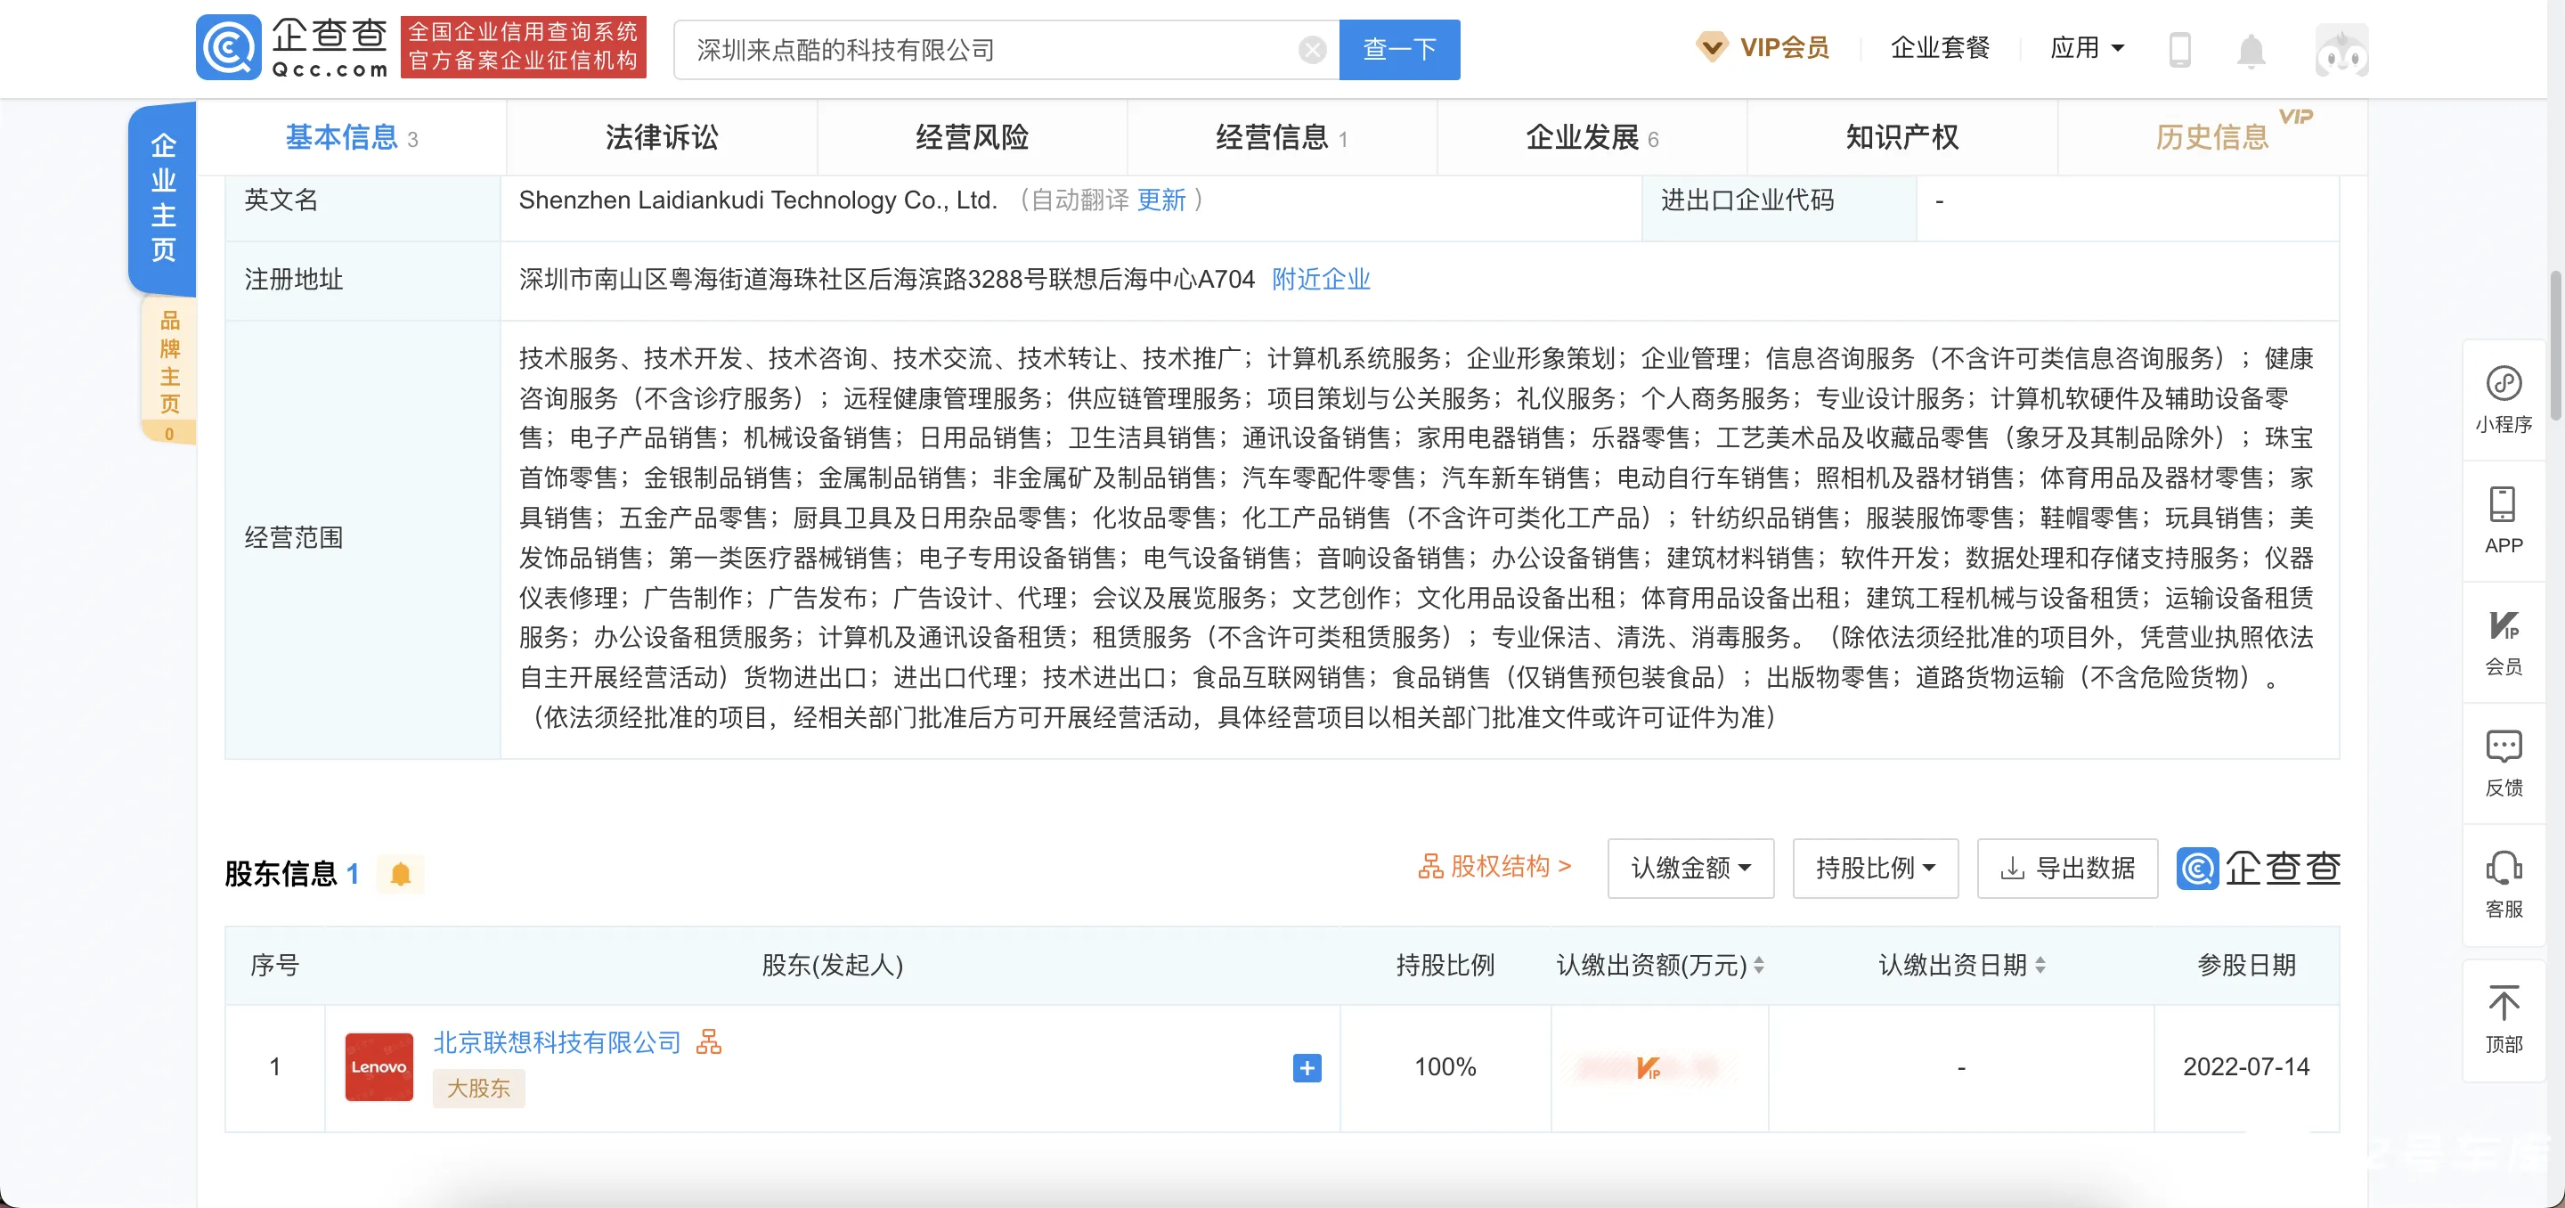Click equity structure icon beside 北京联想科技
Image resolution: width=2565 pixels, height=1208 pixels.
pyautogui.click(x=708, y=1041)
